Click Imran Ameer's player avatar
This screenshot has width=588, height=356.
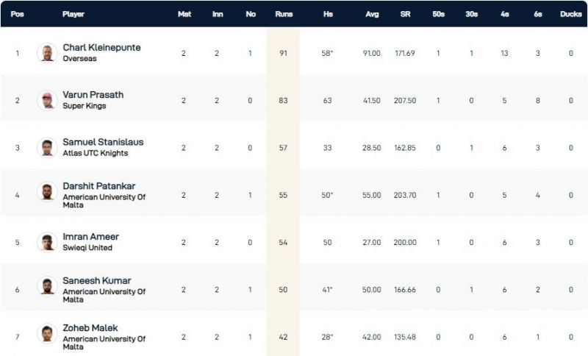pyautogui.click(x=47, y=242)
